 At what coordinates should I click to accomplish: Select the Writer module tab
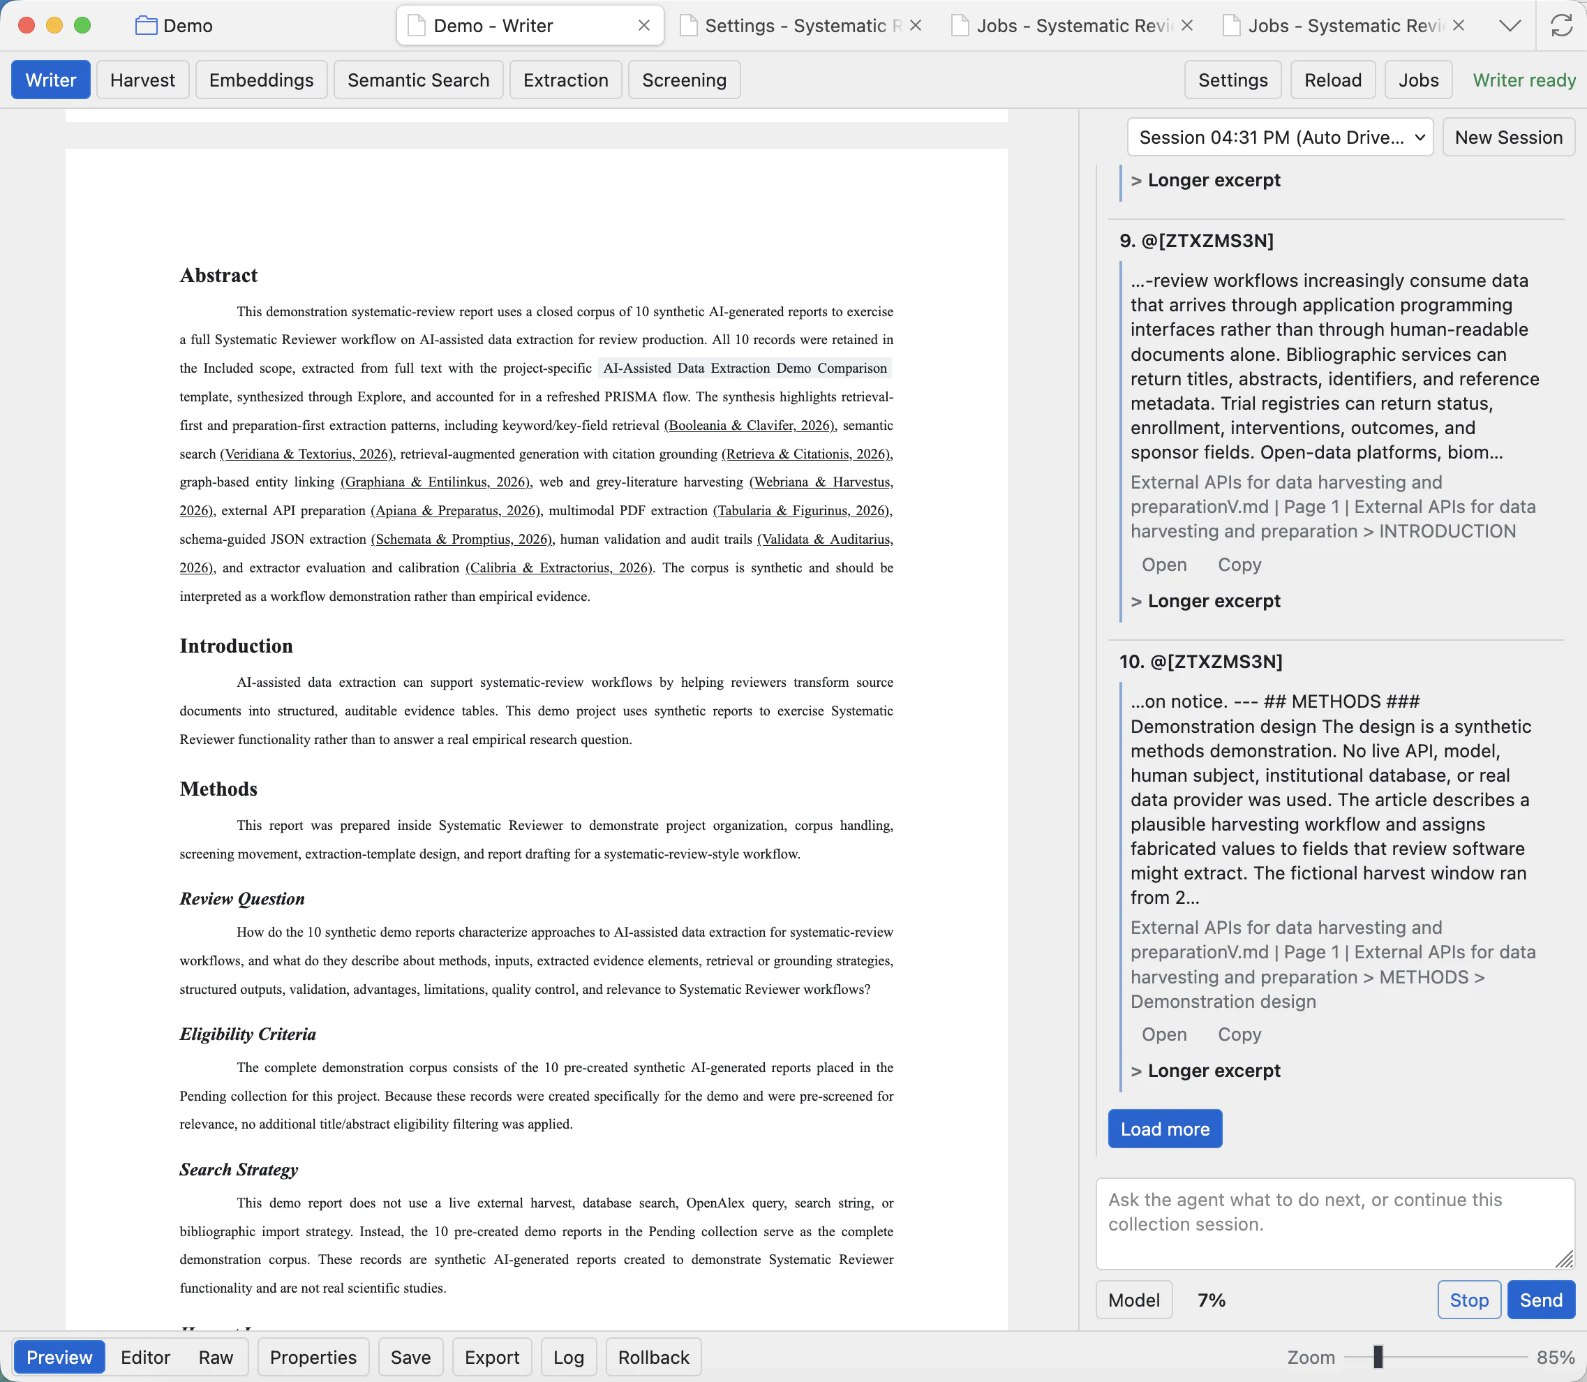(51, 80)
